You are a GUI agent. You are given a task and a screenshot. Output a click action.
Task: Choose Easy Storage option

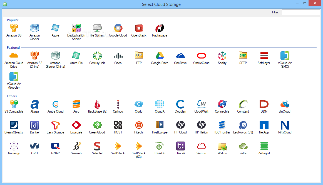click(x=55, y=125)
